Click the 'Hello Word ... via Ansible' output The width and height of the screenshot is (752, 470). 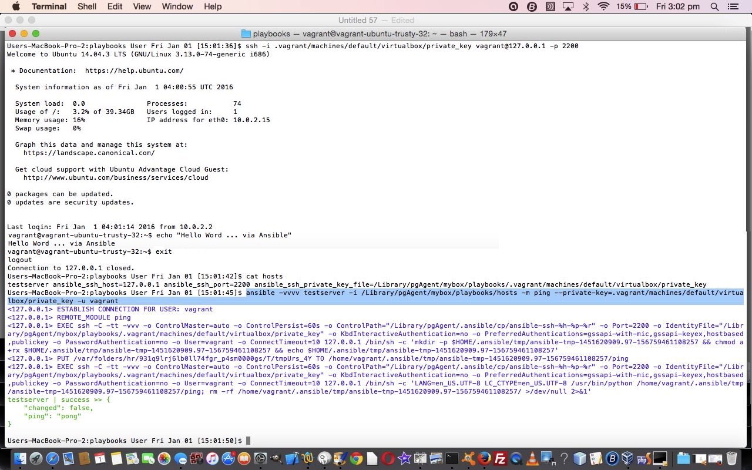pos(62,243)
